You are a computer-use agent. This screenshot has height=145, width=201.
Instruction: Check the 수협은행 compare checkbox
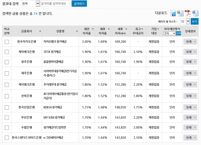click(7, 127)
